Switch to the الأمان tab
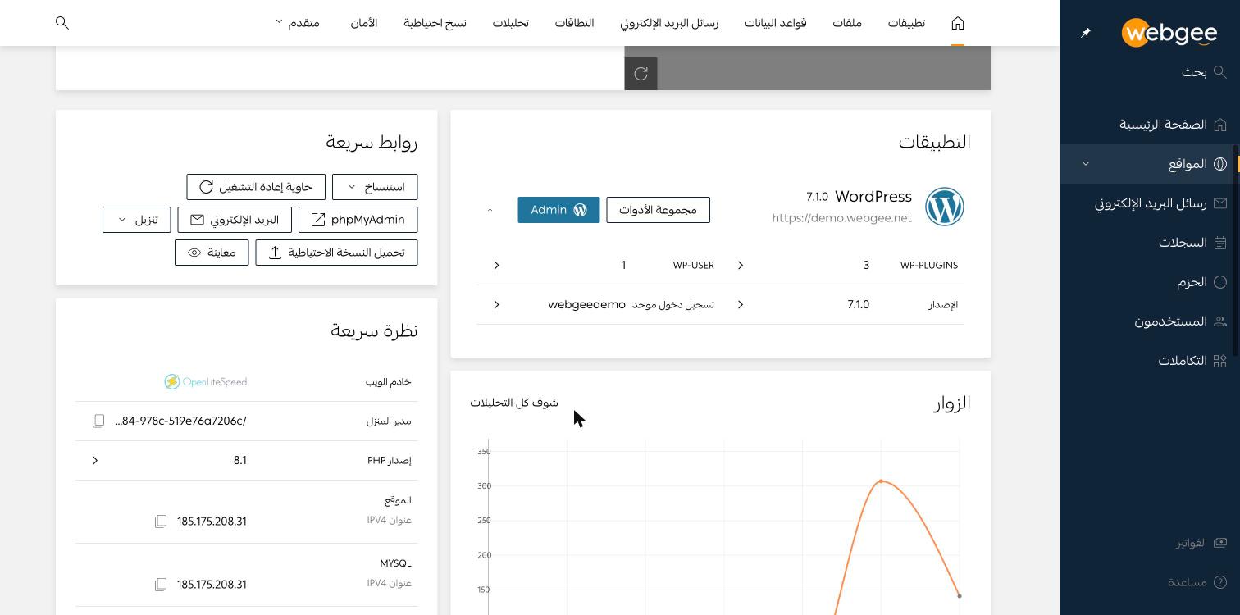The height and width of the screenshot is (615, 1240). (363, 23)
